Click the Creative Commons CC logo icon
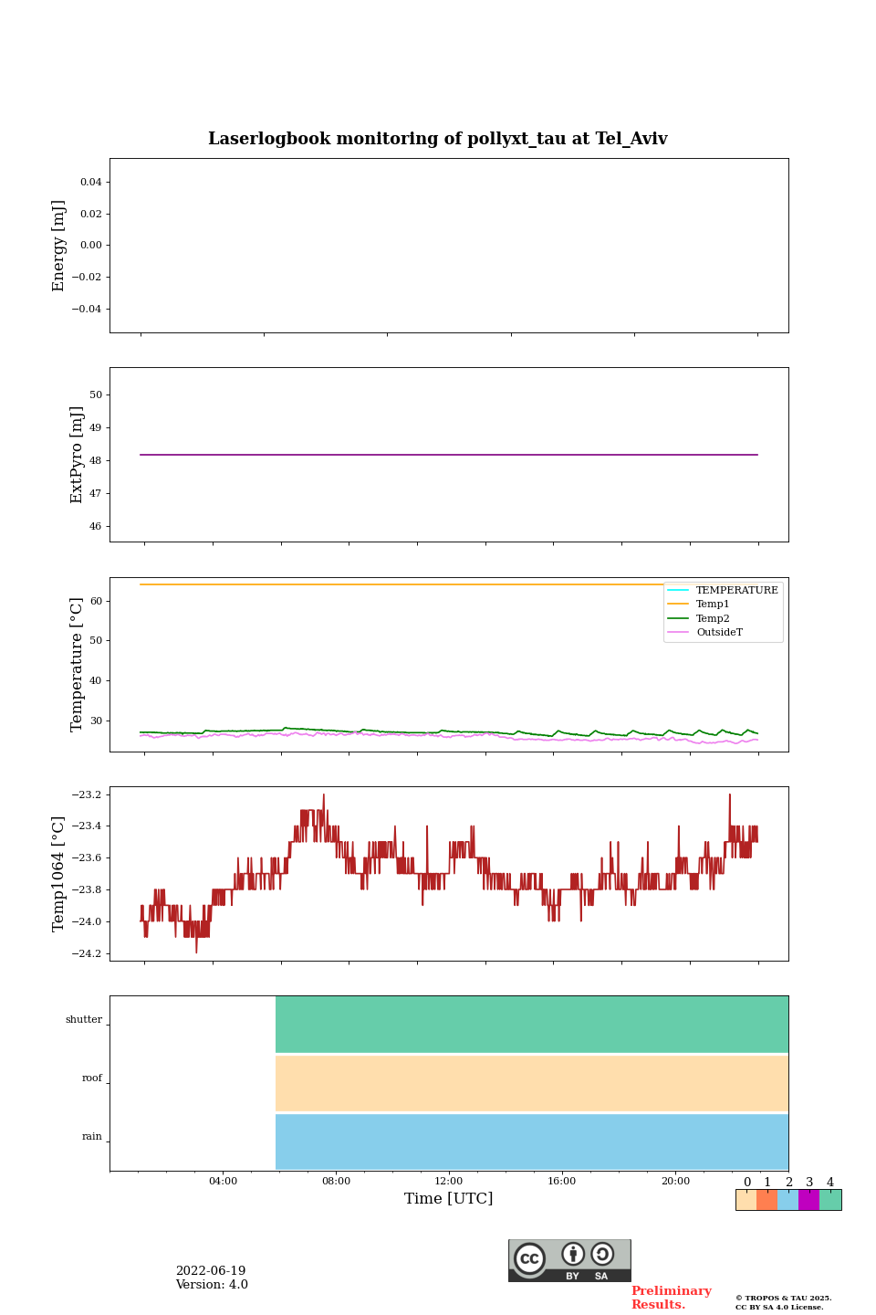876x1315 pixels. 529,1258
